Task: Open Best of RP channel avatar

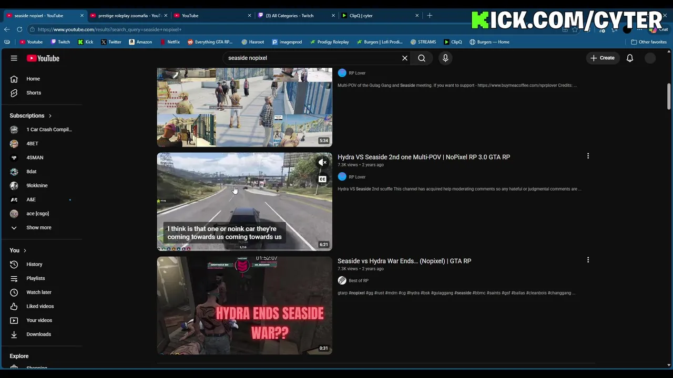Action: coord(342,281)
